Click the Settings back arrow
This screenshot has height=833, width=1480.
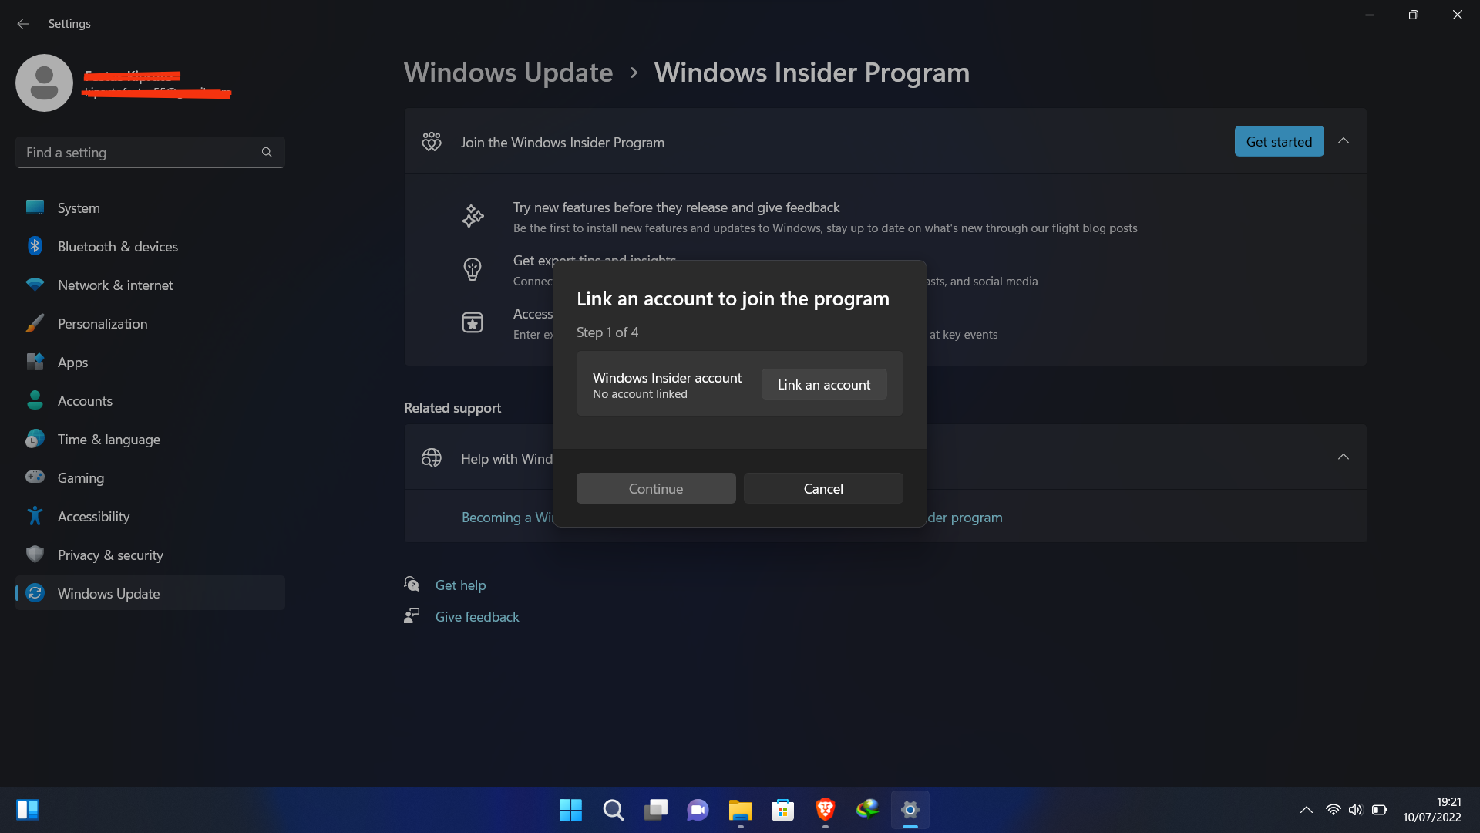pos(23,24)
